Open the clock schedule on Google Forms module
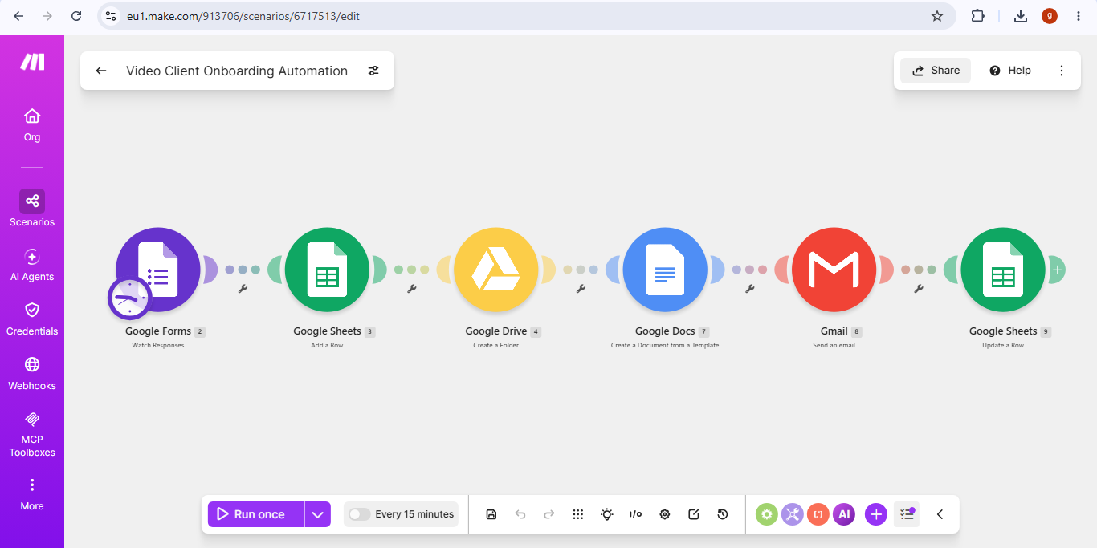 [x=129, y=298]
